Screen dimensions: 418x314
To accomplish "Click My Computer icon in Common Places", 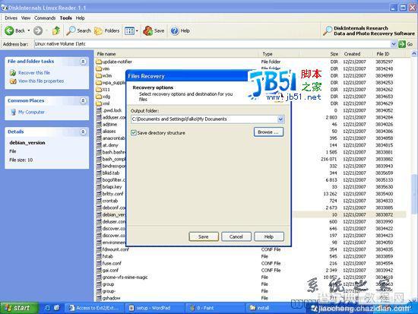I will pos(14,112).
